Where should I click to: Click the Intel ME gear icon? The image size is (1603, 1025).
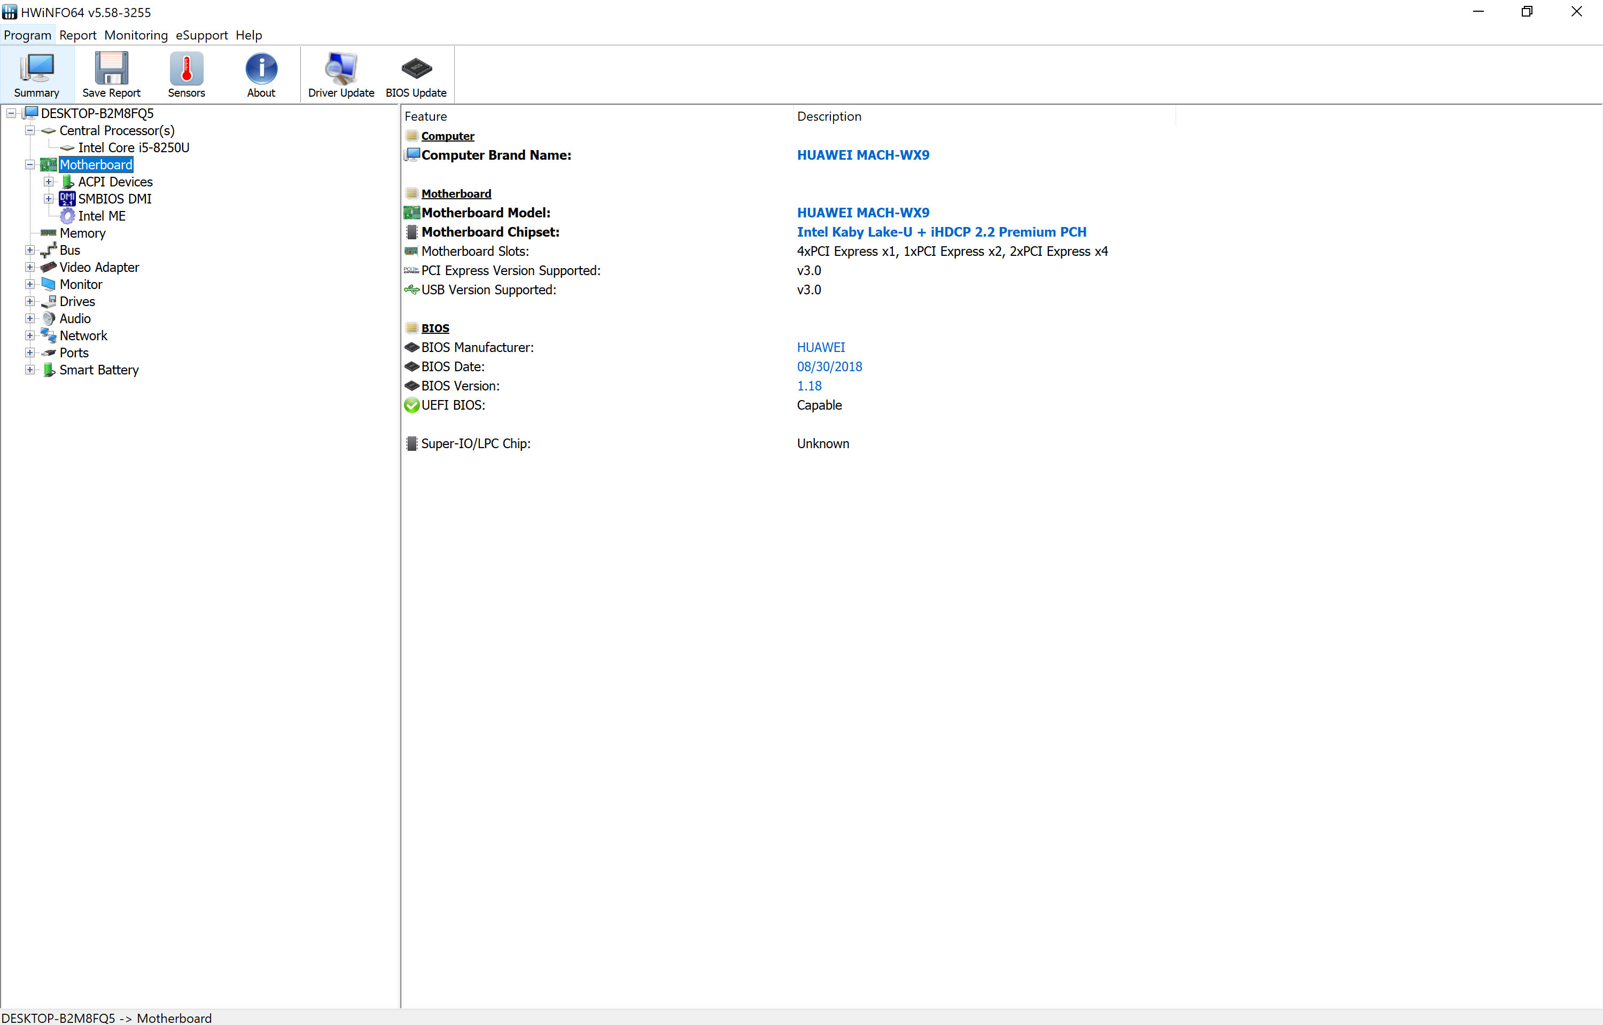coord(67,216)
